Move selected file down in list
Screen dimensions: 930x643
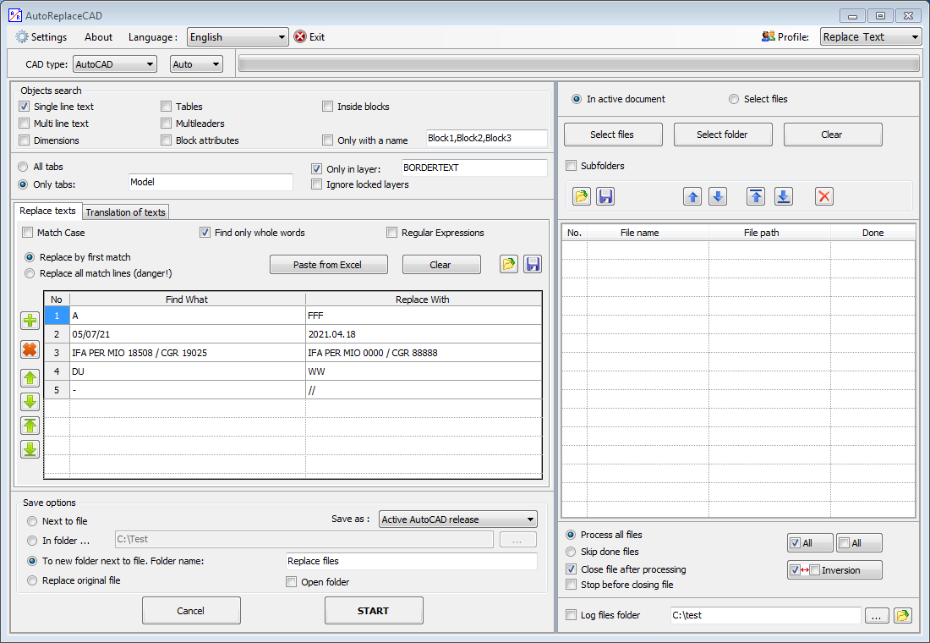pos(718,196)
